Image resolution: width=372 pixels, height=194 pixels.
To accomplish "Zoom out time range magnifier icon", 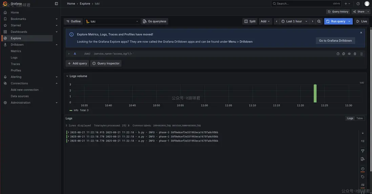I will (x=319, y=21).
